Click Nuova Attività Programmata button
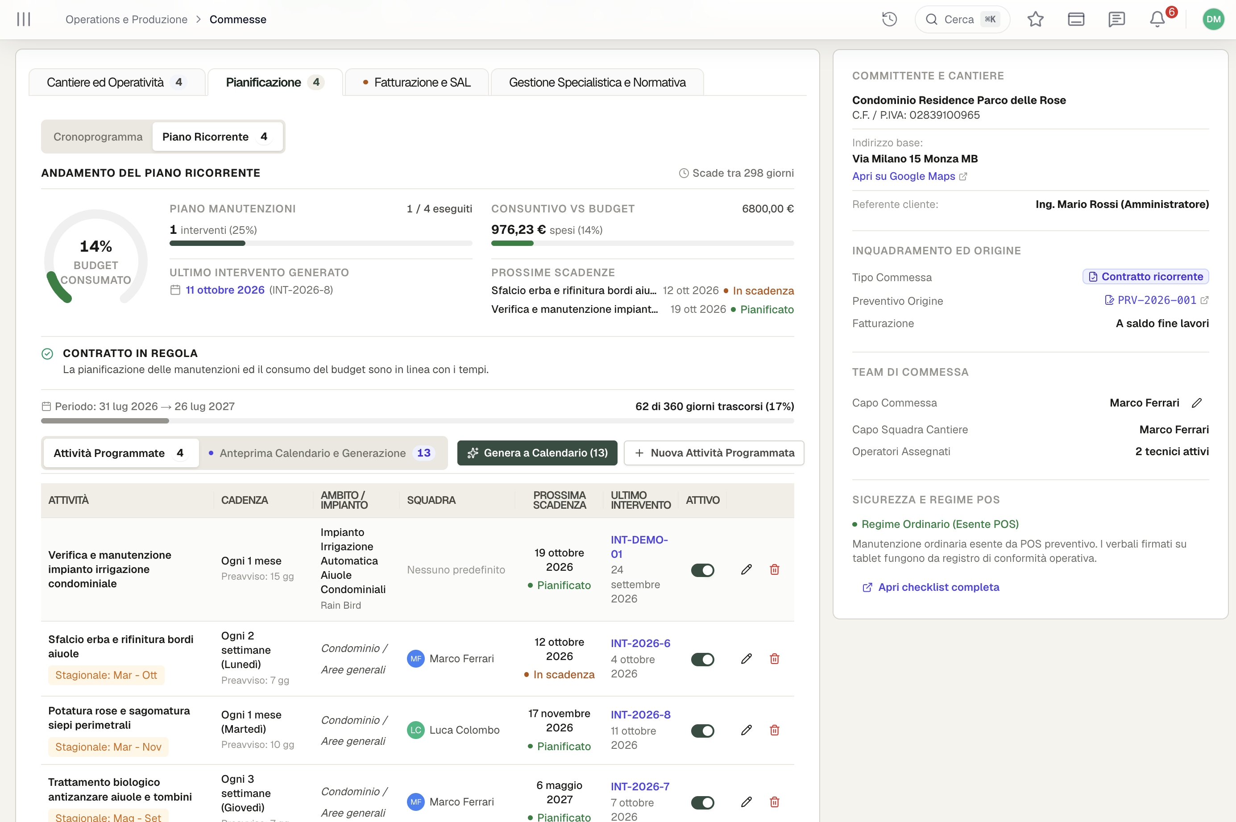 (x=714, y=453)
